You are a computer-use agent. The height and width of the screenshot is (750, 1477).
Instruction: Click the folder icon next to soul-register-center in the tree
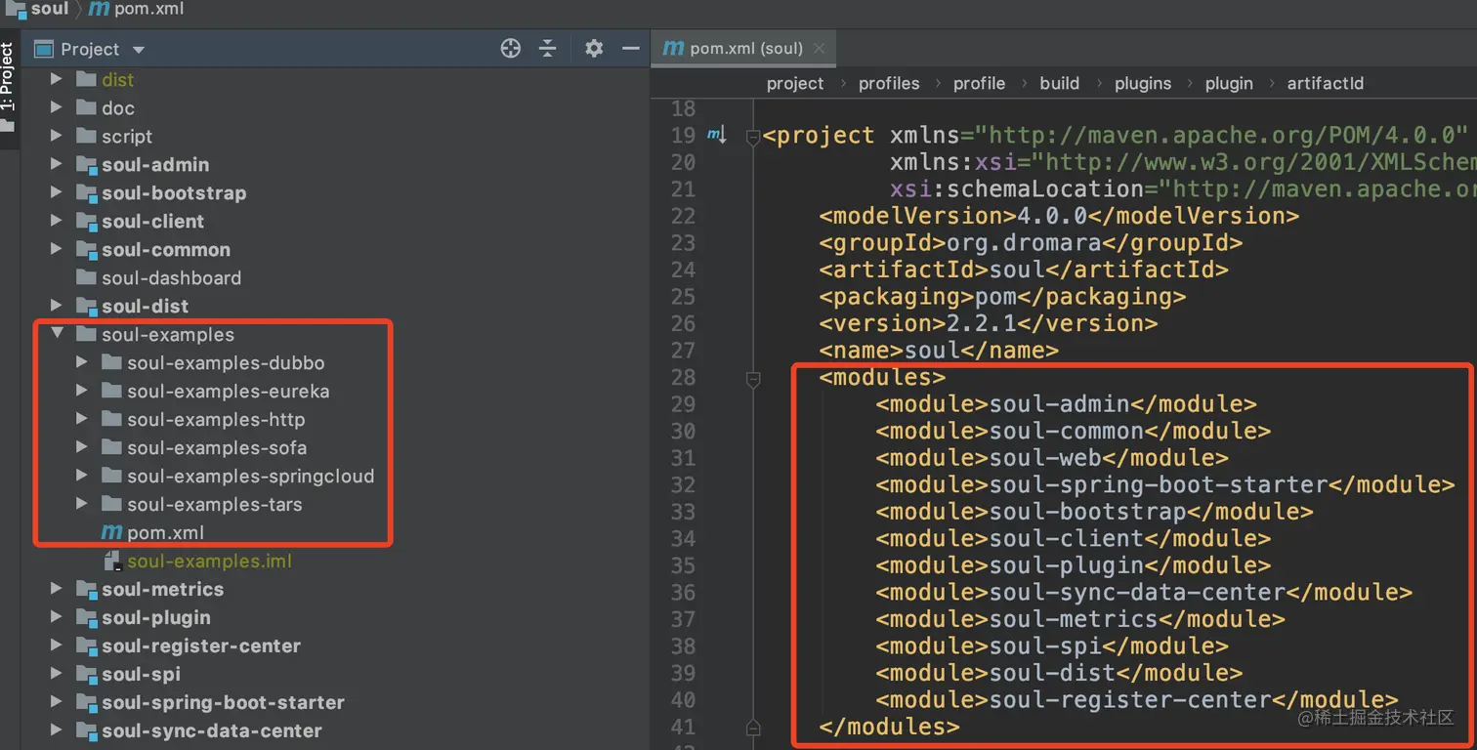click(x=86, y=646)
